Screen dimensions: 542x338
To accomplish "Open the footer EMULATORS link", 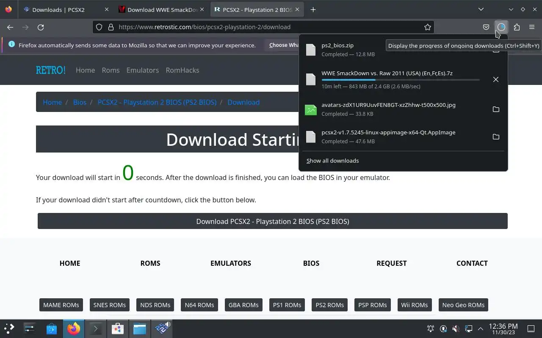I will pyautogui.click(x=231, y=263).
